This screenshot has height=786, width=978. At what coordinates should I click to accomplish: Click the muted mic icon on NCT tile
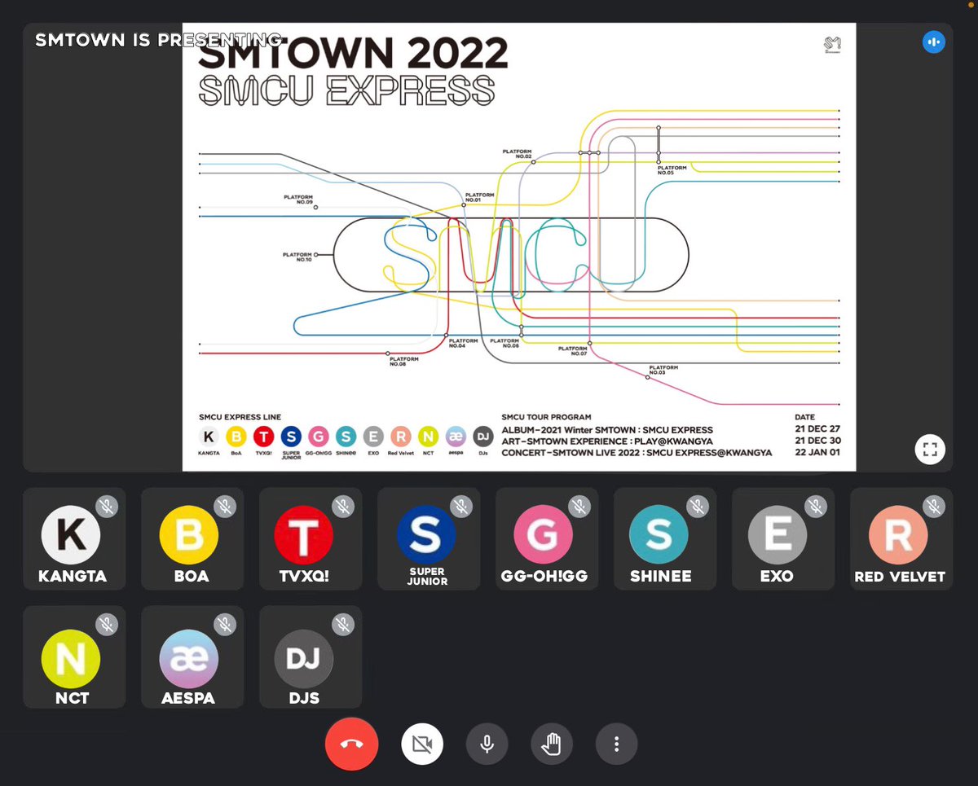point(107,625)
